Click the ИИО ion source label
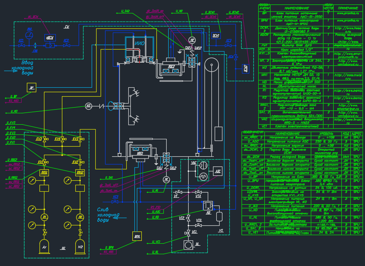This screenshot has width=365, height=266. pos(139,43)
